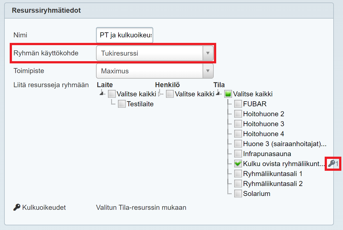Enable the Hoitohuone 2 checkbox
343x230 pixels.
coord(238,114)
